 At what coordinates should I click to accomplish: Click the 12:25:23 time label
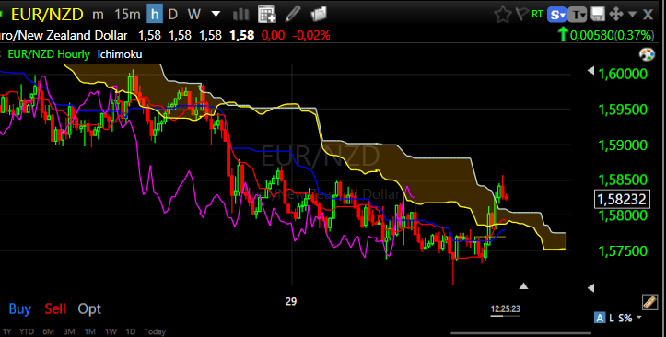[x=505, y=309]
